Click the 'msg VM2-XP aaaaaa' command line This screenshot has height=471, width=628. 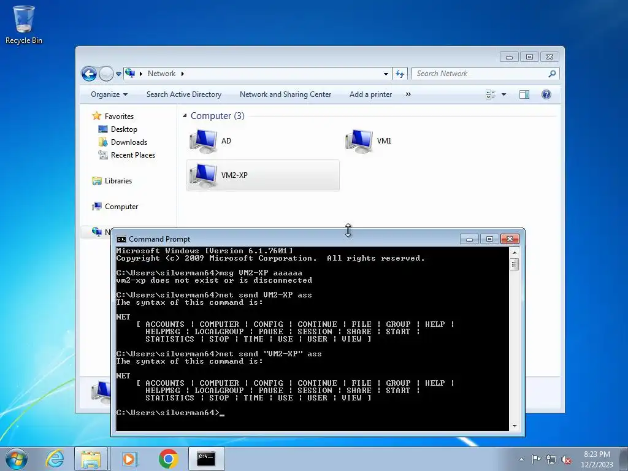click(210, 273)
